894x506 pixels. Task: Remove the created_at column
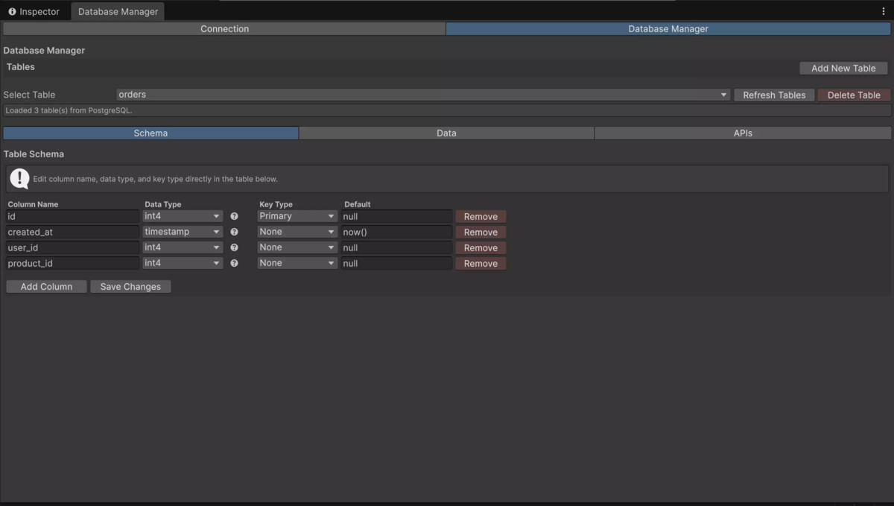(x=481, y=232)
